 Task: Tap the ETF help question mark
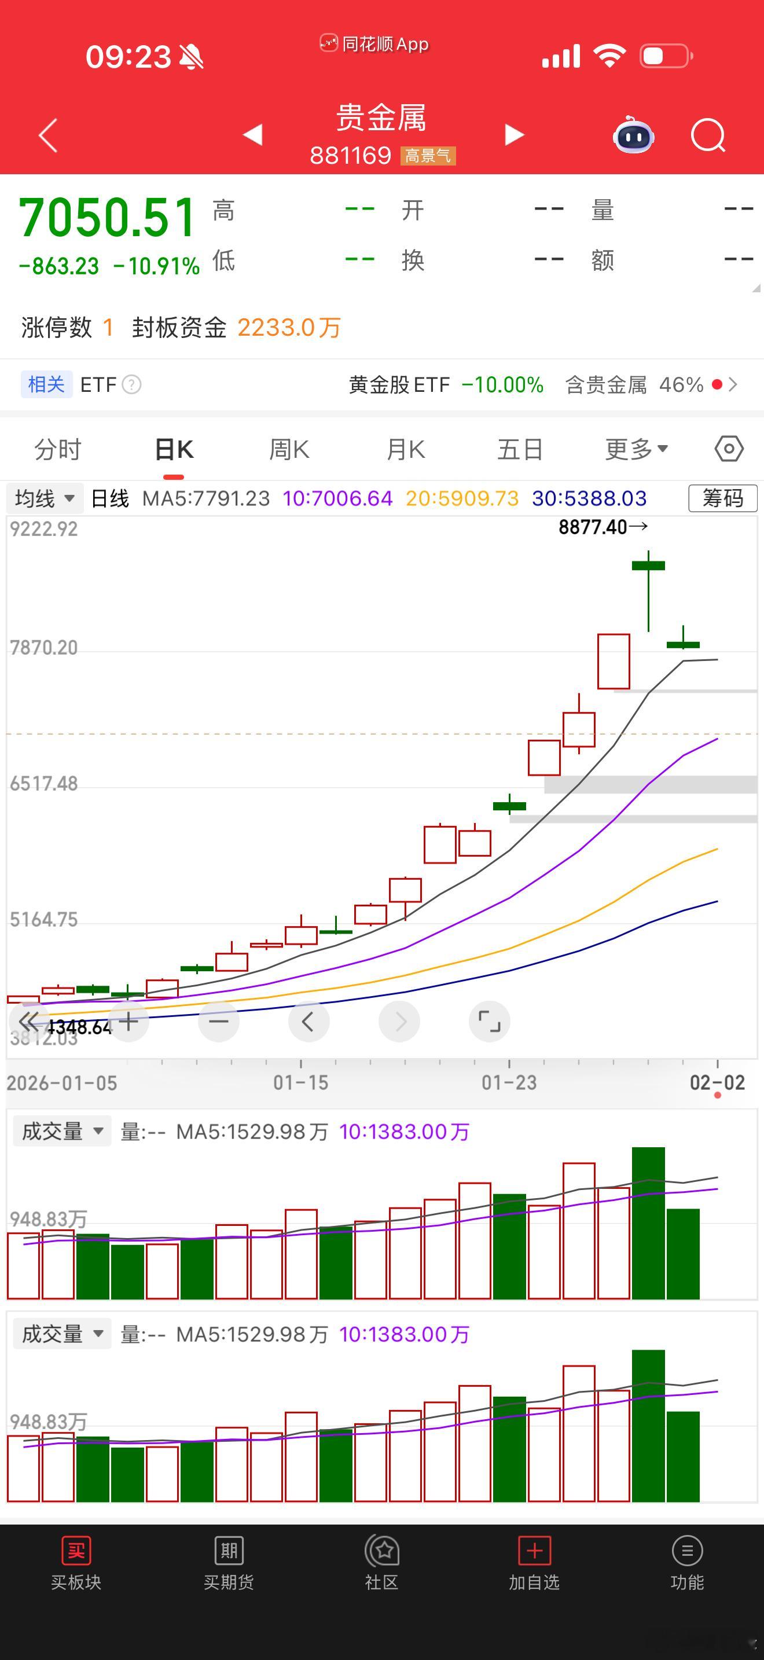click(131, 385)
